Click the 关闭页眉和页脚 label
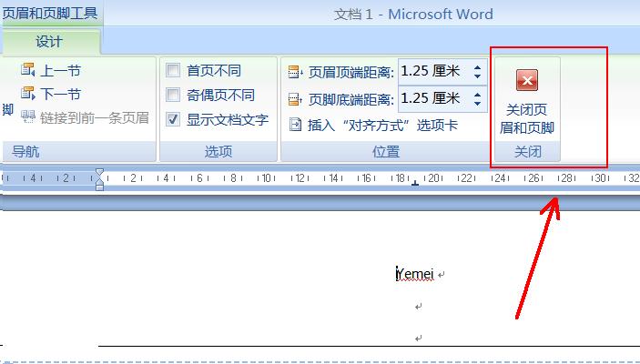The height and width of the screenshot is (364, 640). [527, 118]
